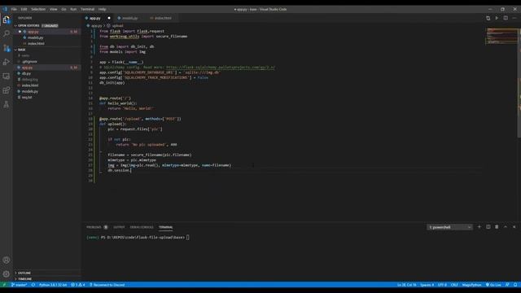The height and width of the screenshot is (293, 521).
Task: Select Python interpreter in status bar
Action: (x=53, y=285)
